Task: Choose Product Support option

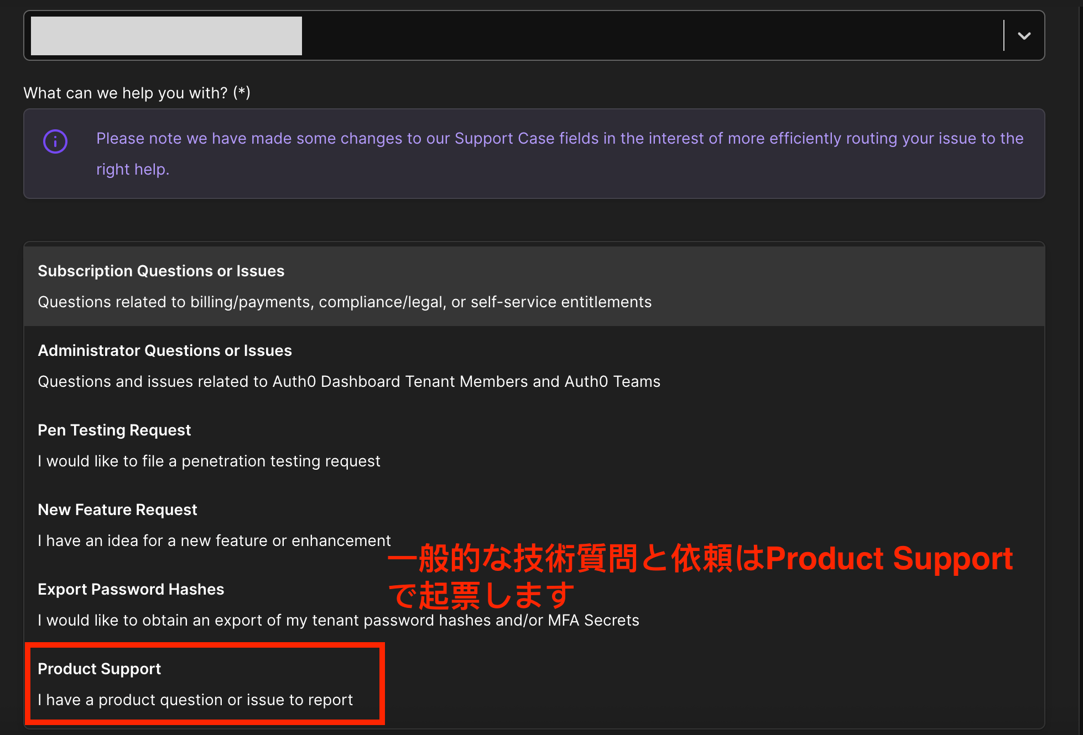Action: 99,669
